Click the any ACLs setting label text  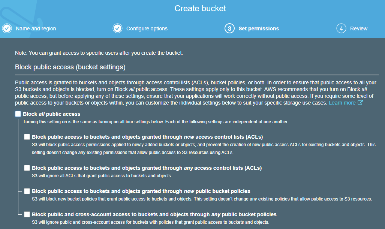[x=147, y=168]
